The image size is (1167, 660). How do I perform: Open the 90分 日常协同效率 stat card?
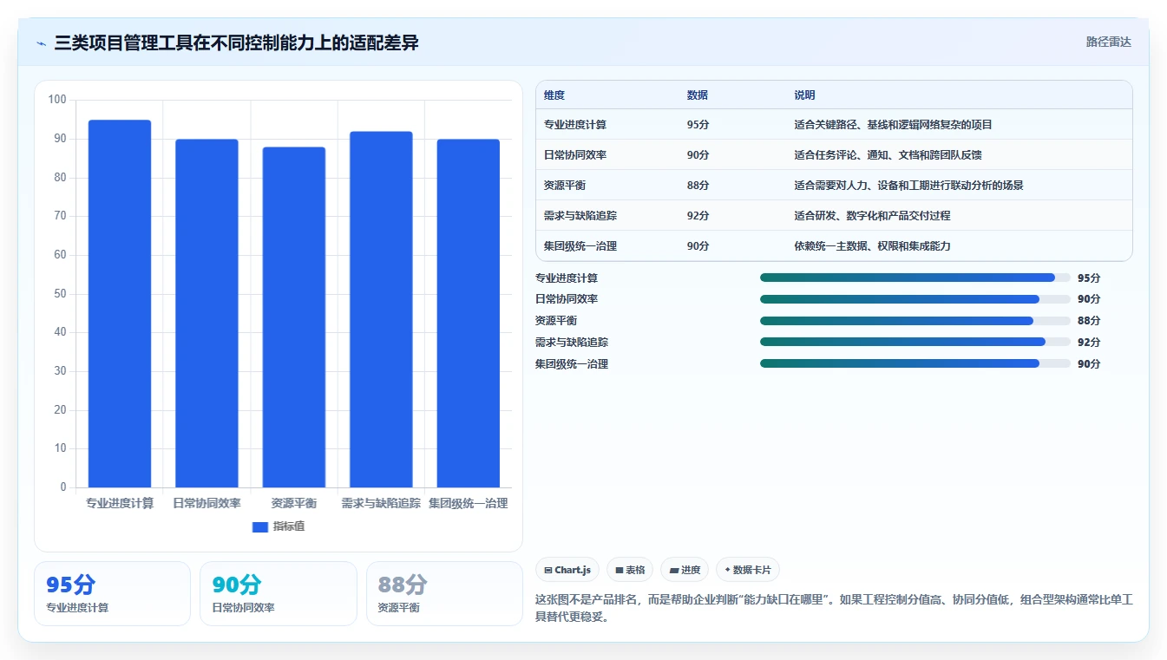pyautogui.click(x=279, y=593)
